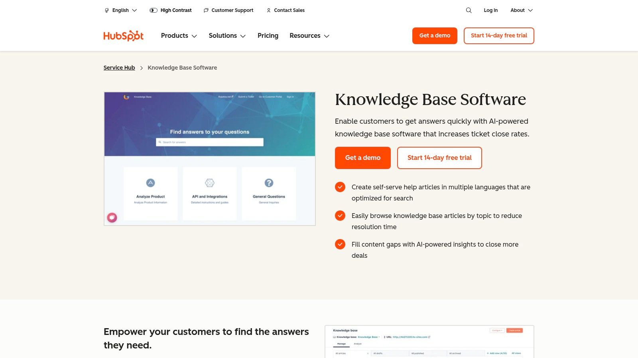
Task: Click the Analyze Product category icon
Action: [151, 183]
